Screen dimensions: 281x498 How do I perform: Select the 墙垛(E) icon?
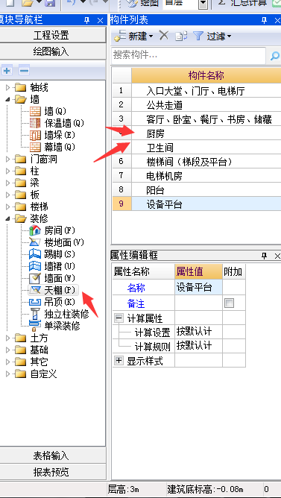[x=35, y=135]
